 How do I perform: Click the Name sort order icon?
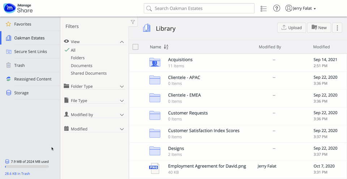tap(166, 47)
